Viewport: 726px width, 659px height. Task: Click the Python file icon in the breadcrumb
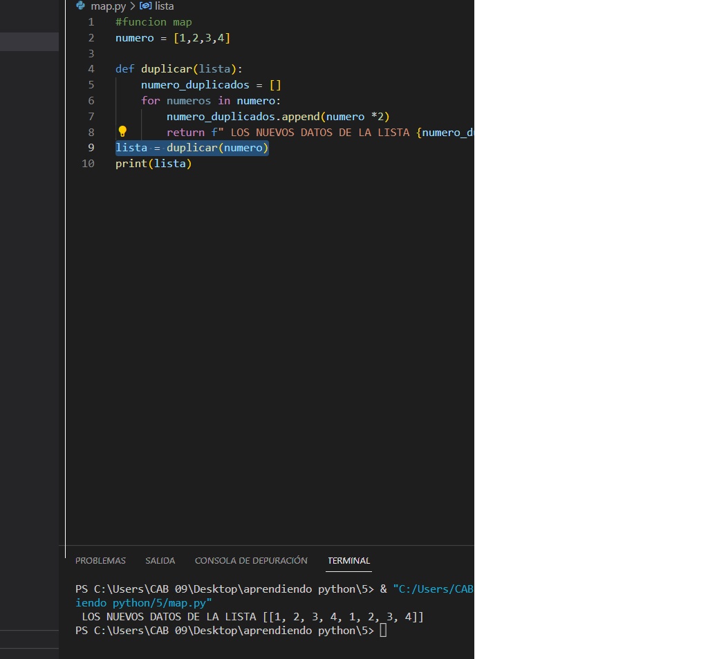click(x=80, y=6)
